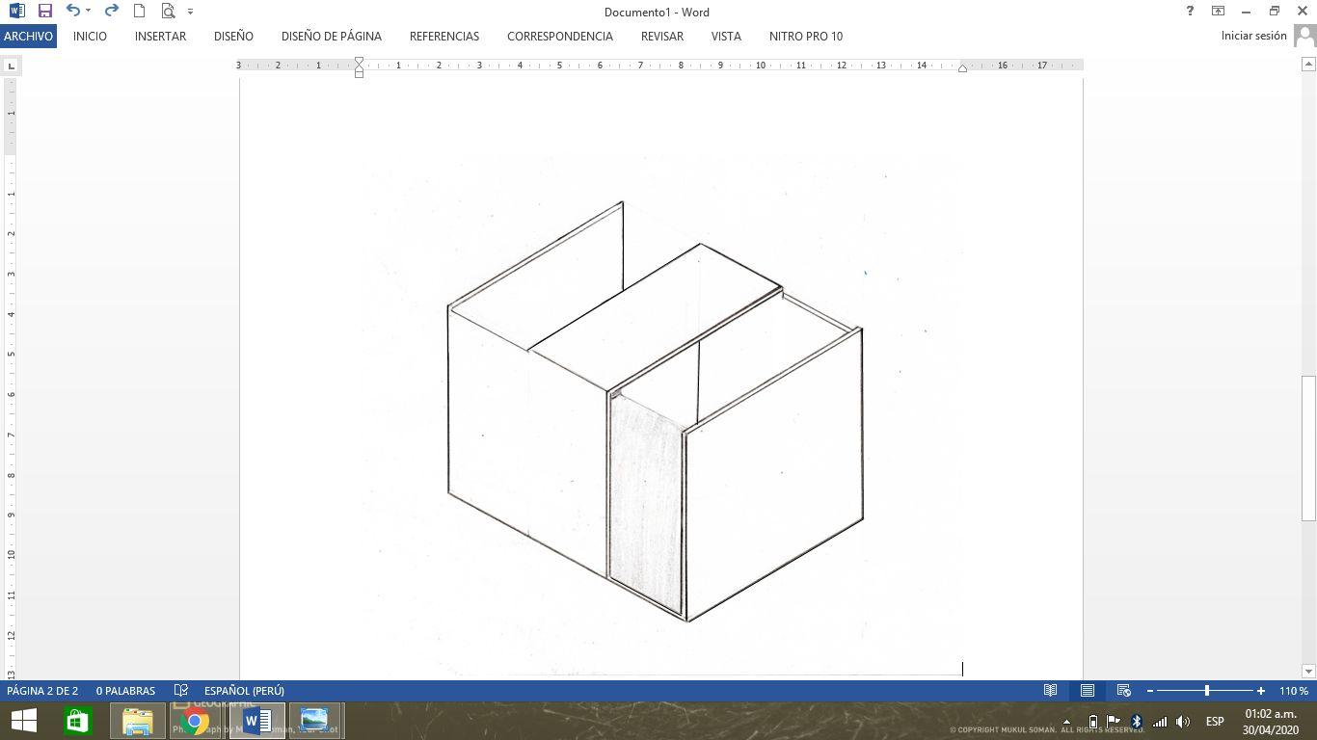The height and width of the screenshot is (740, 1317).
Task: Open the Action Center flag icon
Action: pos(1114,722)
